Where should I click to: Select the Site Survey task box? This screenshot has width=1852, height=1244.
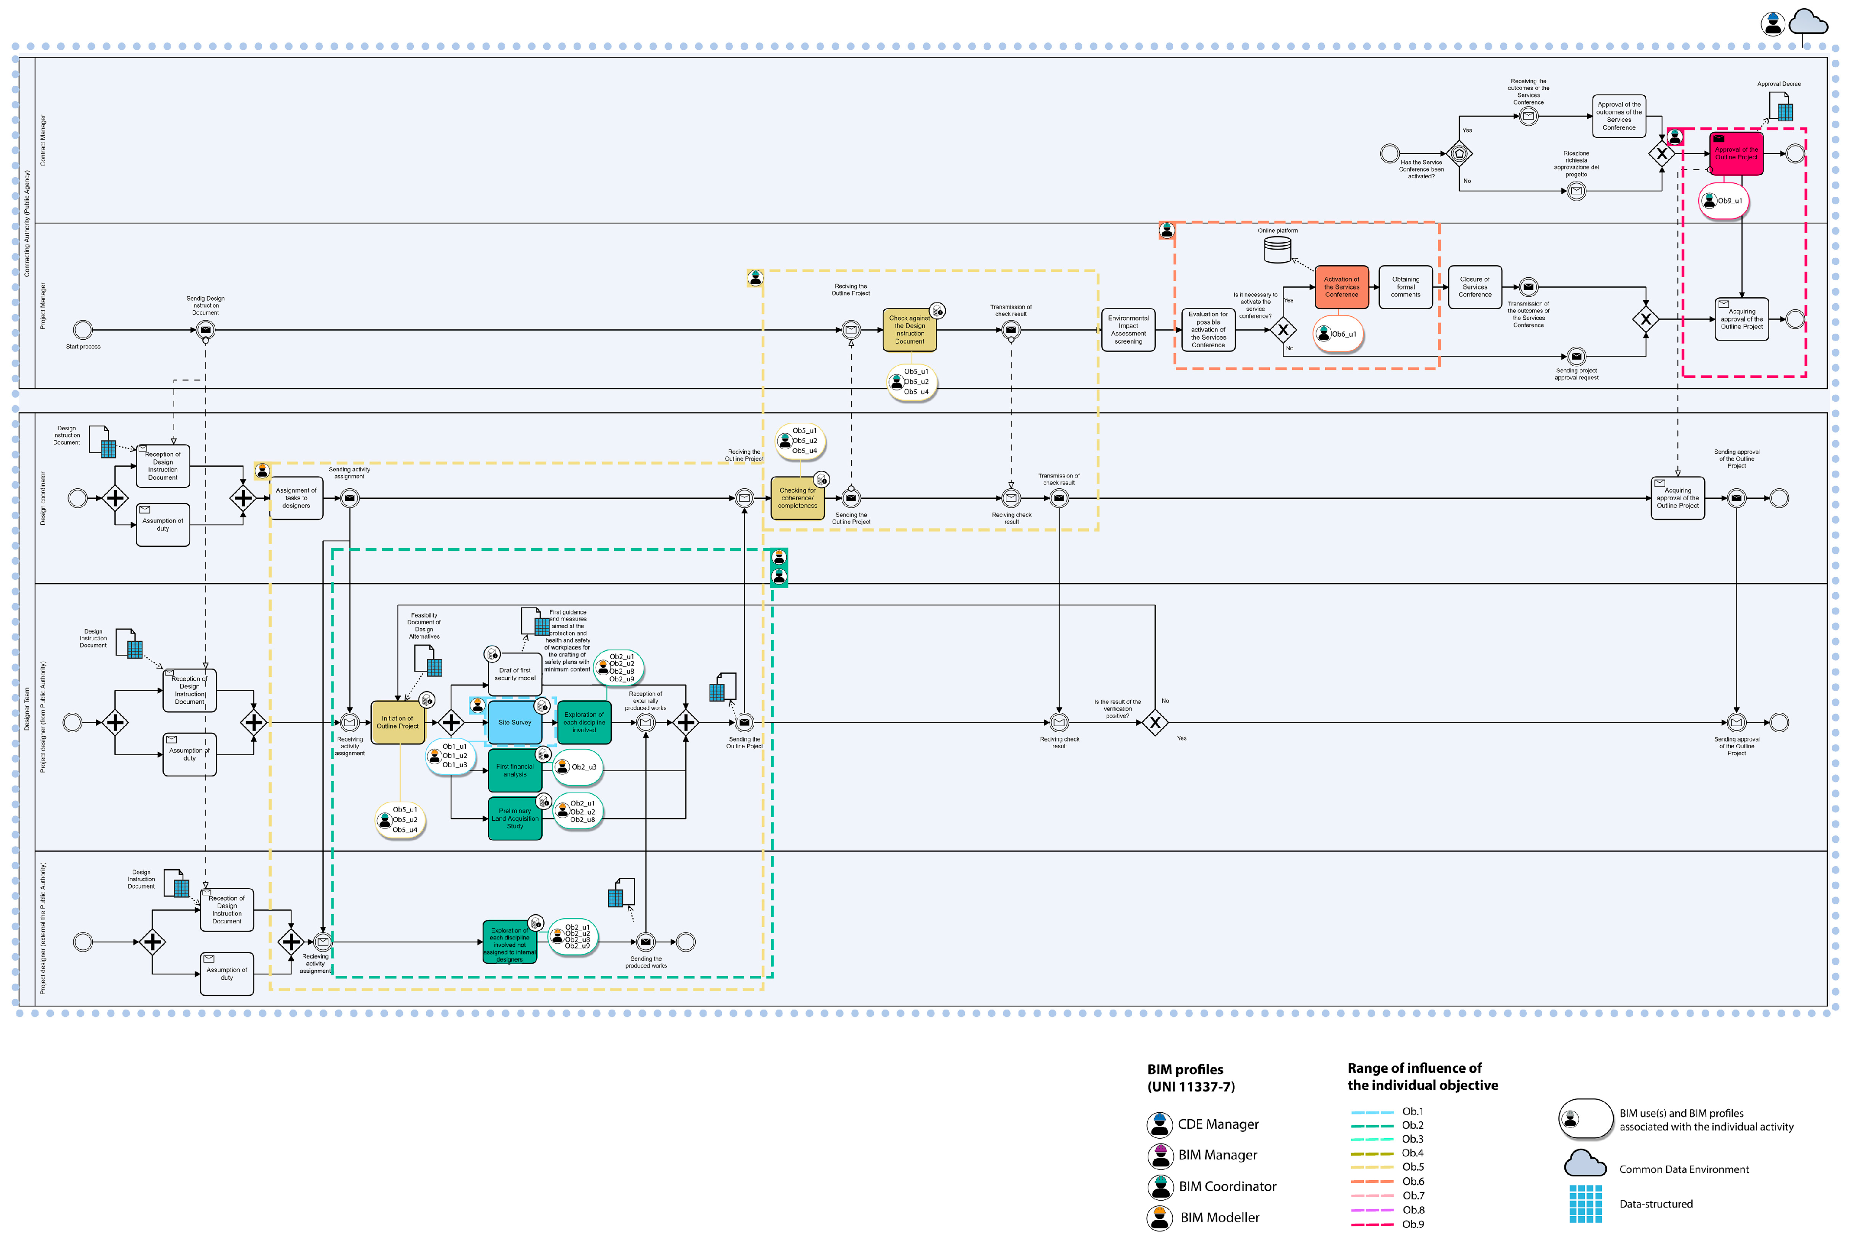pyautogui.click(x=515, y=723)
